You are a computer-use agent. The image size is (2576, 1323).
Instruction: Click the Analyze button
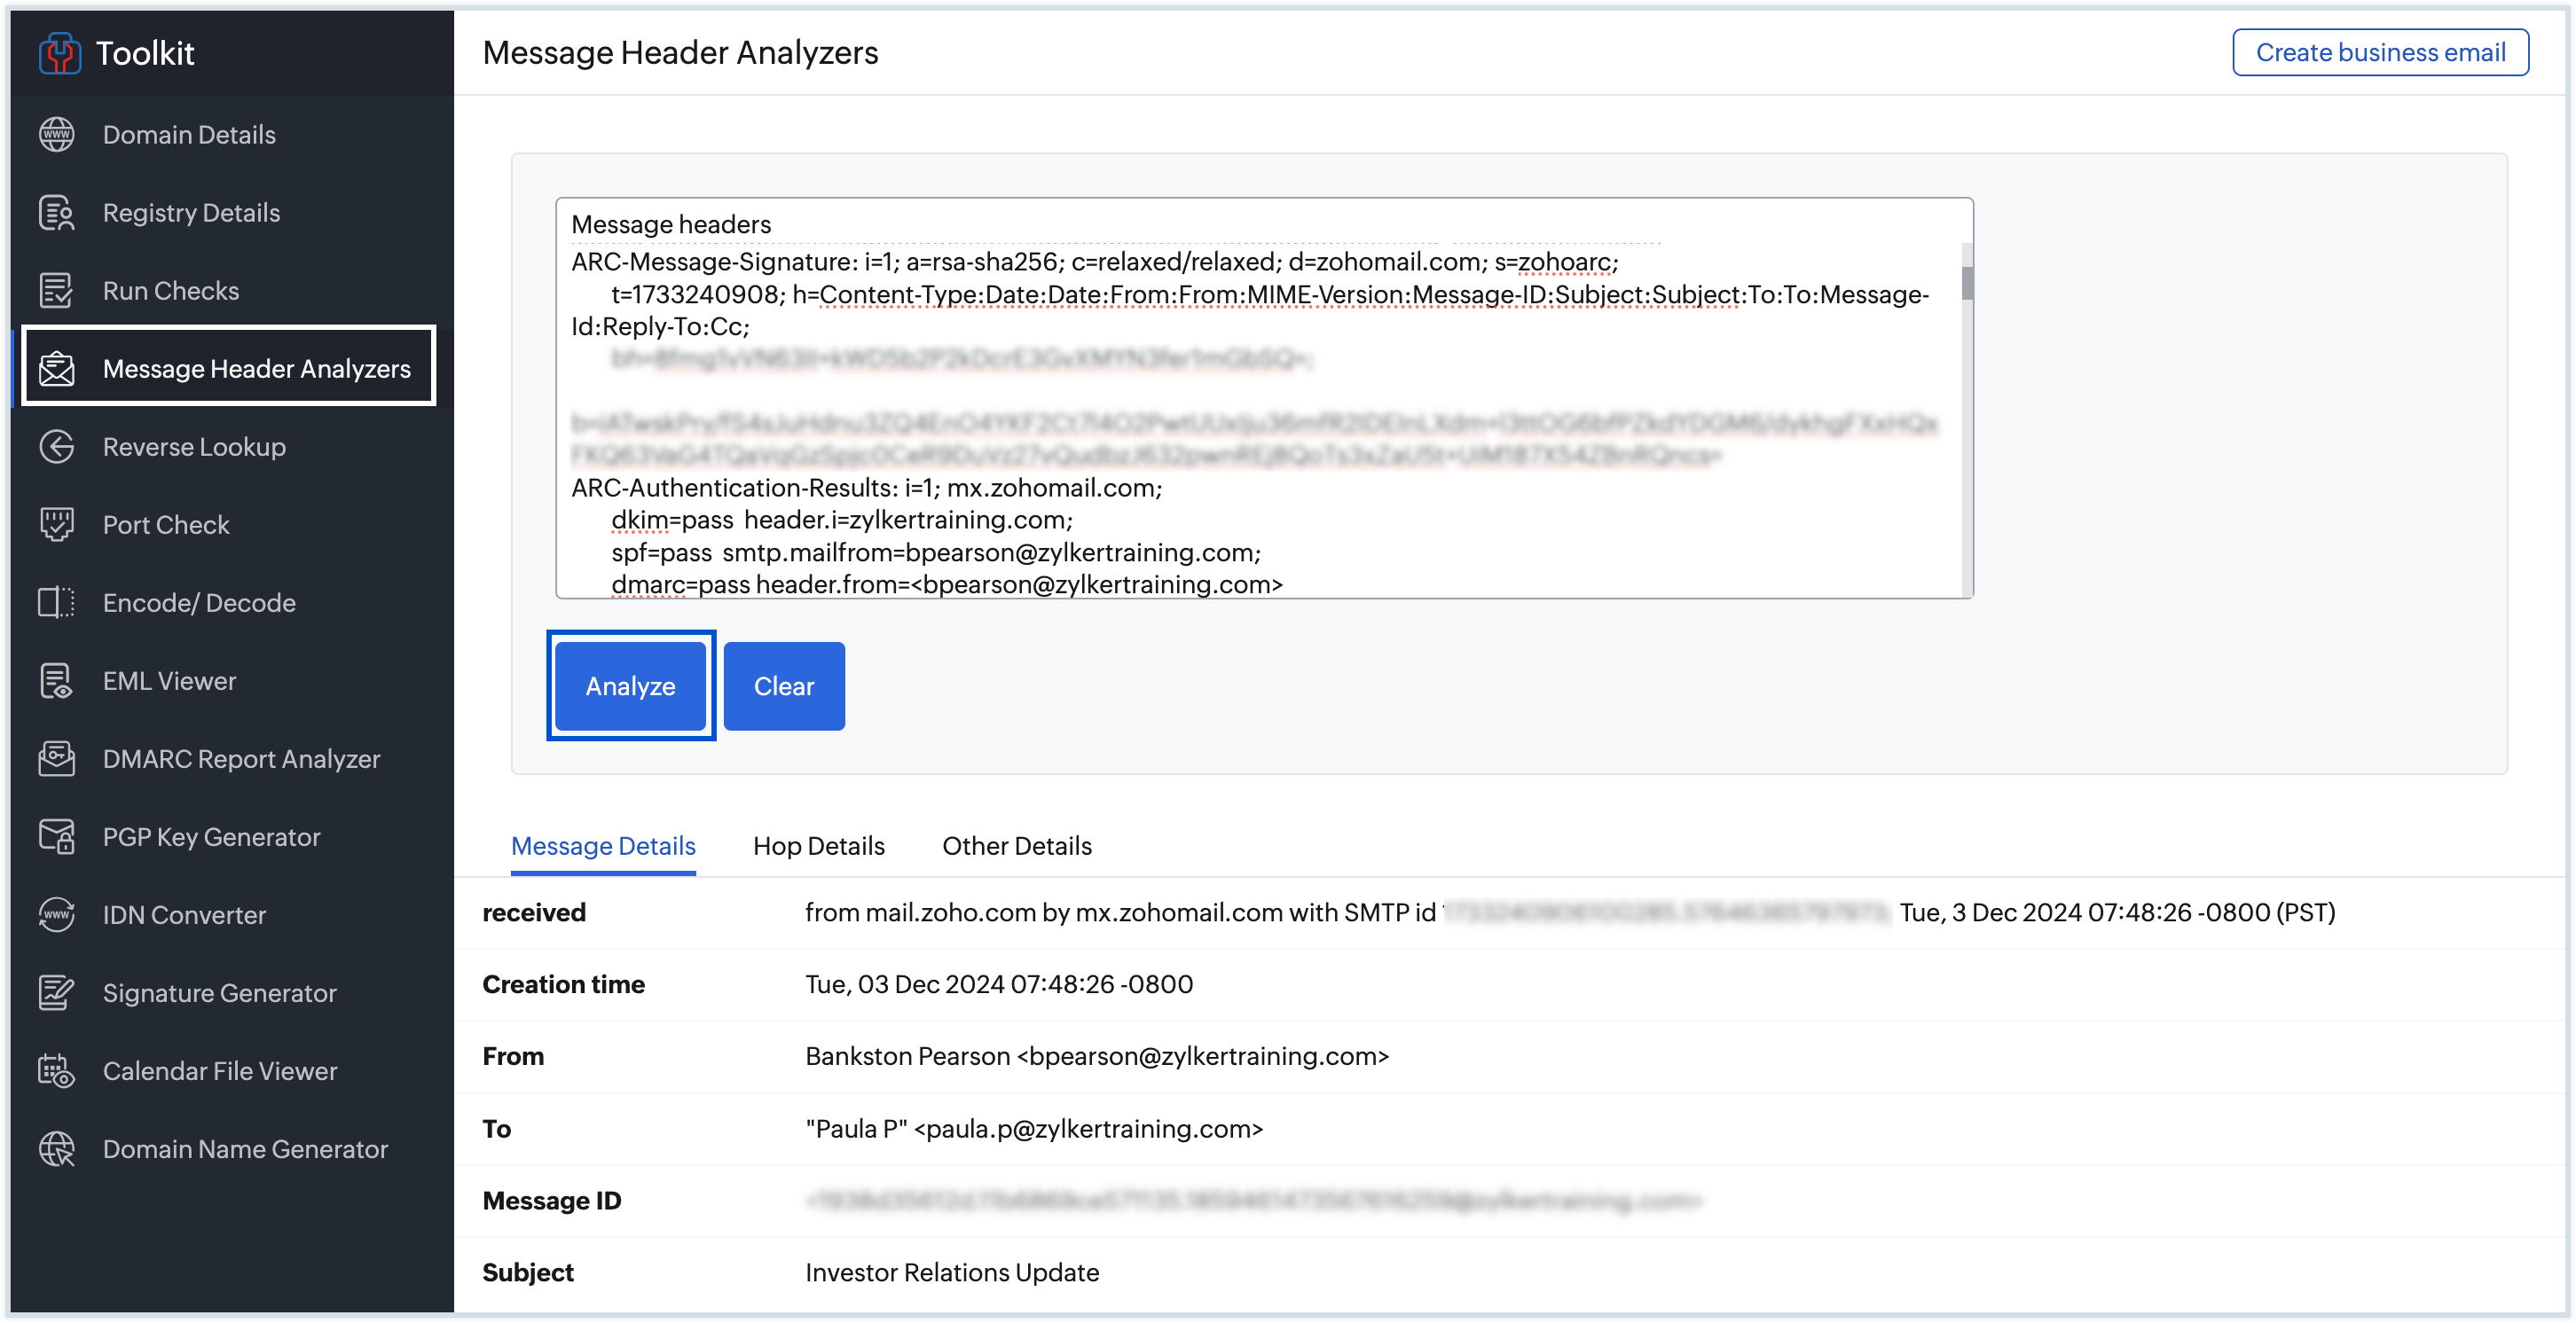pyautogui.click(x=630, y=686)
